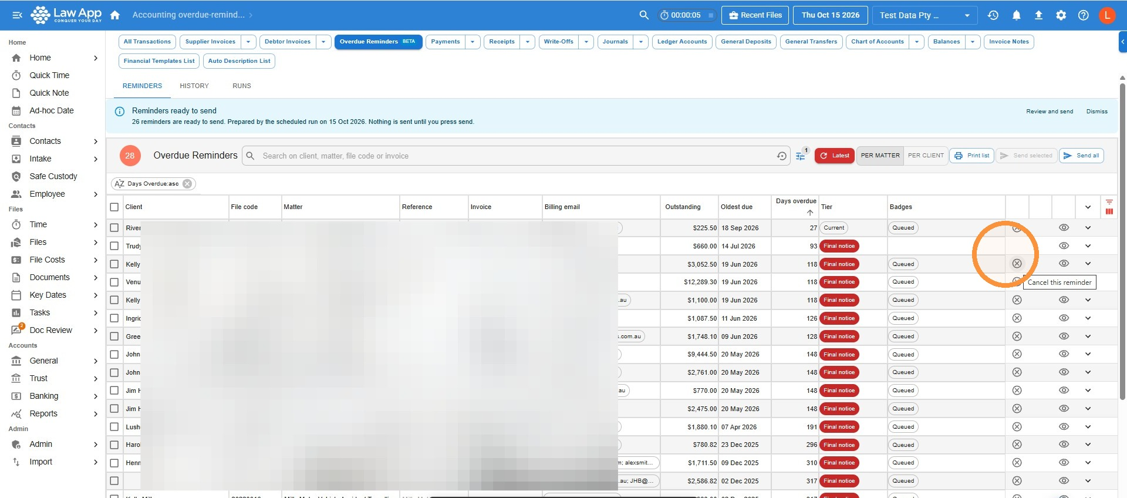Switch the grouping to PER CLIENT
Image resolution: width=1127 pixels, height=498 pixels.
[926, 156]
